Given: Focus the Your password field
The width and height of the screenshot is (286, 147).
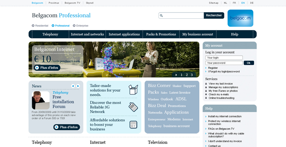Looking at the screenshot, I should point(224,63).
